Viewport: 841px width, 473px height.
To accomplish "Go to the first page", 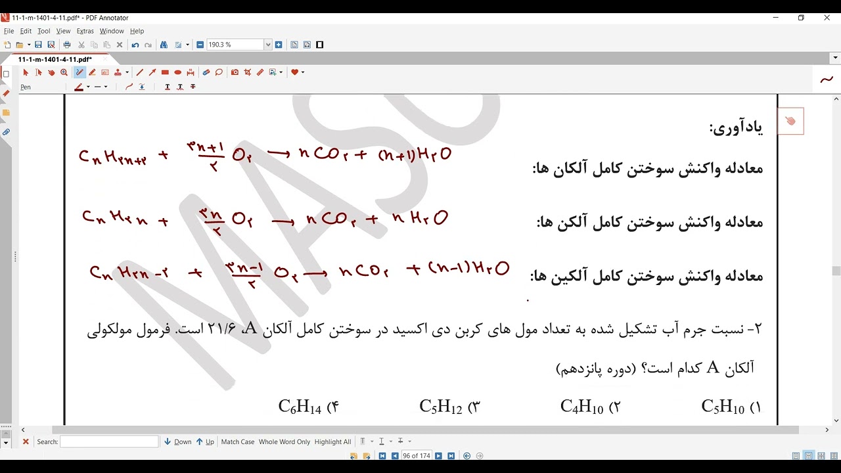I will point(382,456).
